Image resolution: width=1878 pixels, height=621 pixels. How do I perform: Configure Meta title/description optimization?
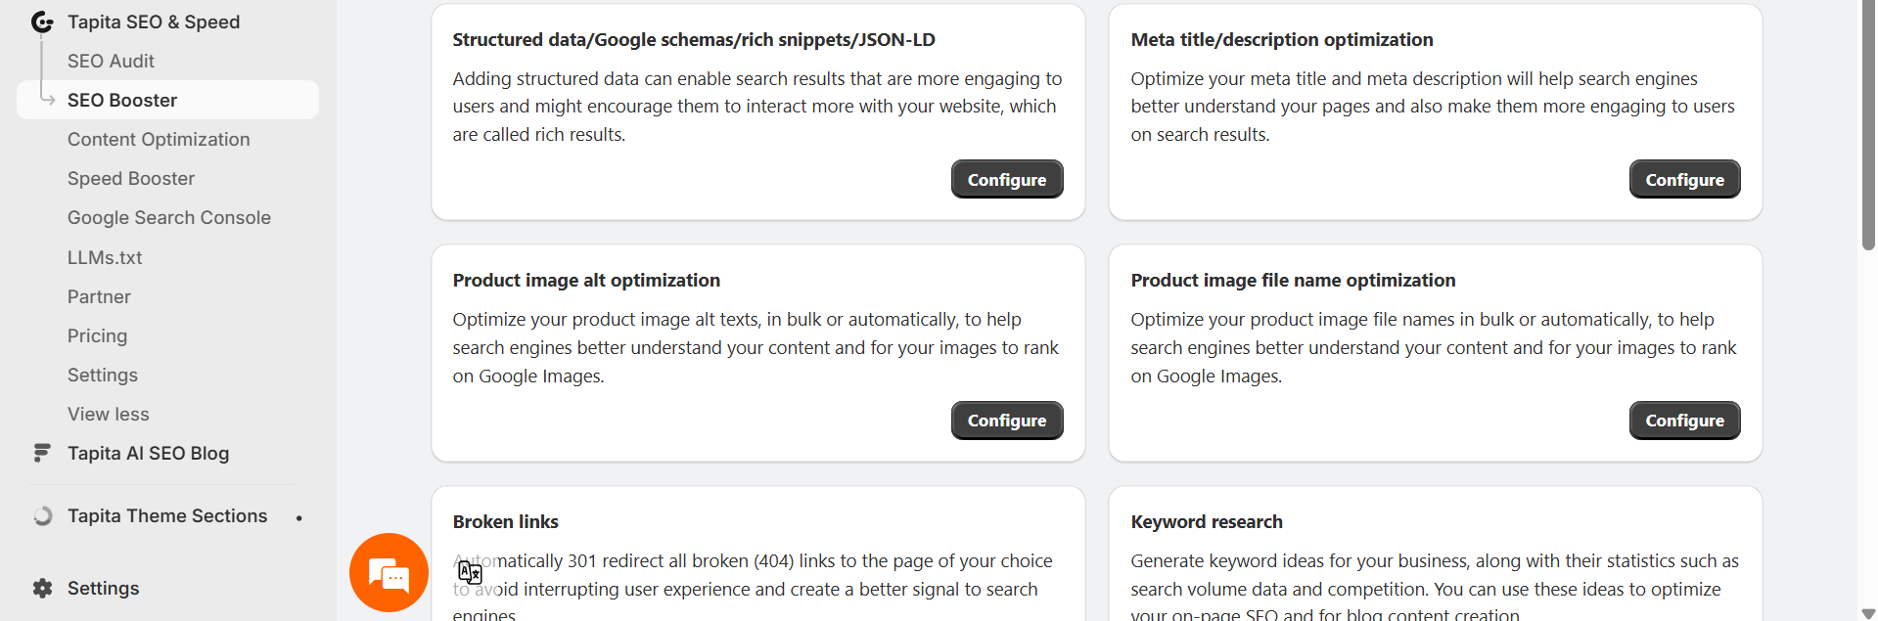[1683, 179]
